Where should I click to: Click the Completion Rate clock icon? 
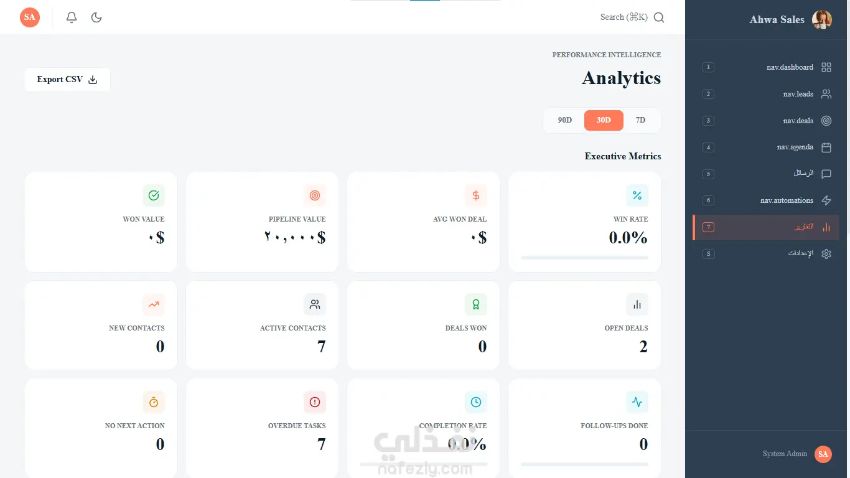(x=476, y=402)
